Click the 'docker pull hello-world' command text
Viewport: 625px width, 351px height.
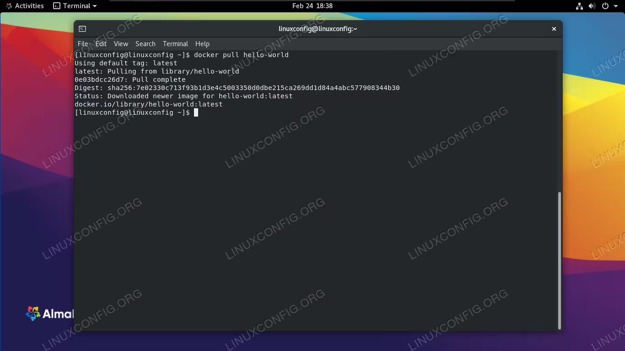point(241,55)
